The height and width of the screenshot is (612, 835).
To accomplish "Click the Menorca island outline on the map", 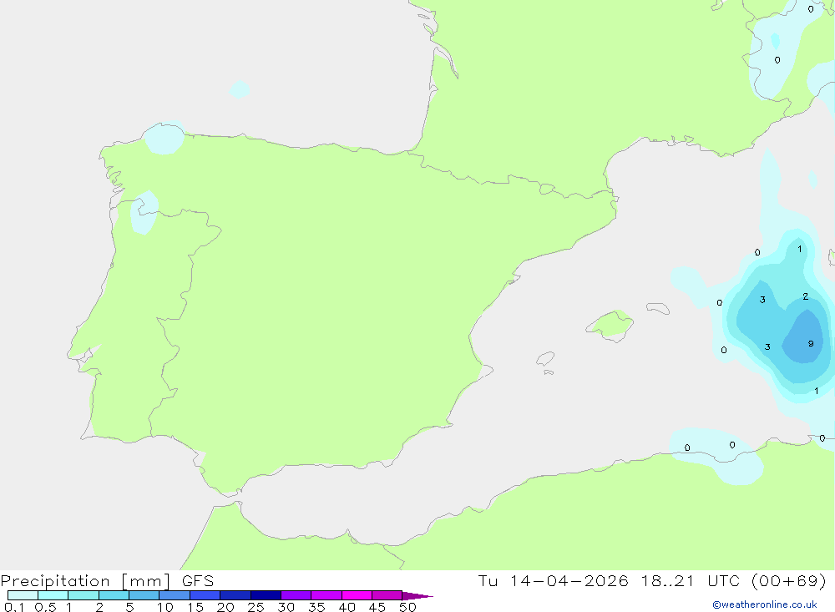I will point(658,308).
